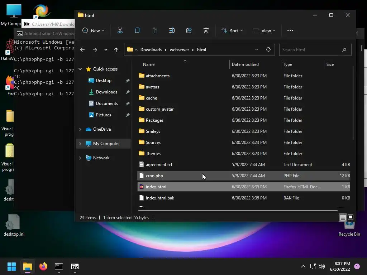Click the Copy icon in toolbar
This screenshot has height=275, width=367.
click(137, 31)
